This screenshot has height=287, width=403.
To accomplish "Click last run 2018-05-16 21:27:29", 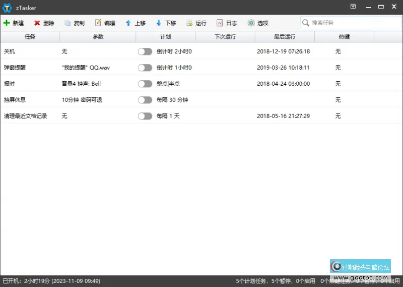I will (x=283, y=116).
